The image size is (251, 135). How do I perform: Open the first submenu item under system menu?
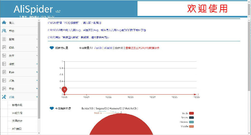click(x=17, y=105)
